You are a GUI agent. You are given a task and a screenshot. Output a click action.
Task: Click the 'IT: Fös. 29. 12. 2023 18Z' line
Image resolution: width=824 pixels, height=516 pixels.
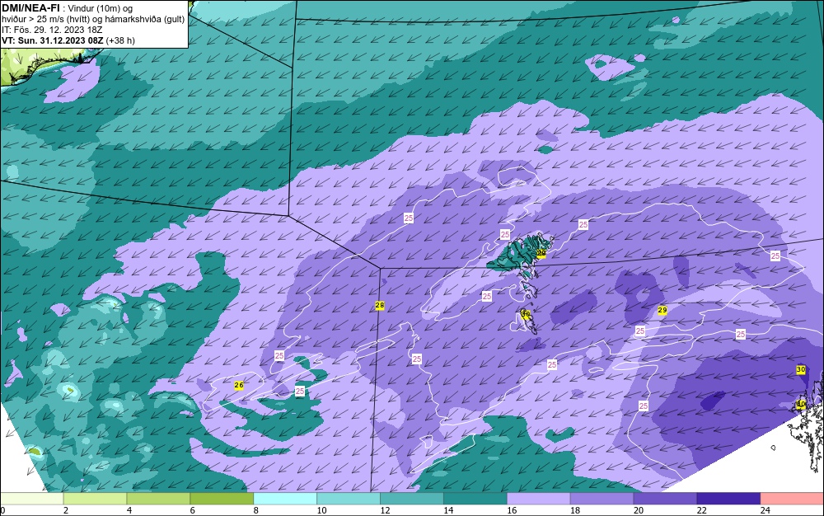(x=52, y=30)
